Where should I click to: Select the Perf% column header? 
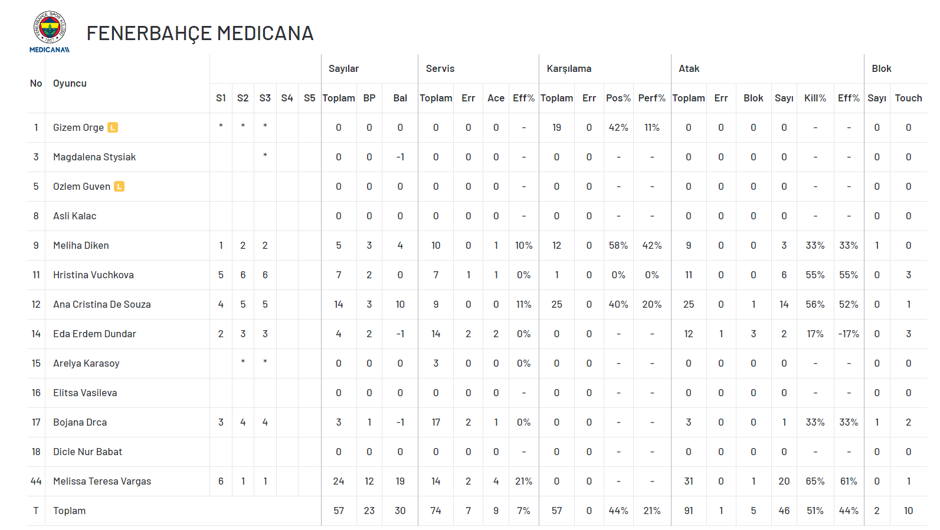click(x=651, y=98)
